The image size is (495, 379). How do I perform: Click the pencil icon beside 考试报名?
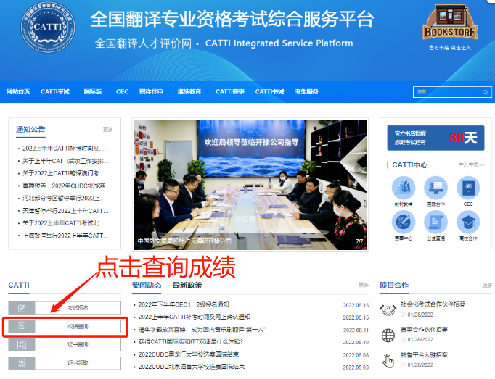[x=22, y=308]
